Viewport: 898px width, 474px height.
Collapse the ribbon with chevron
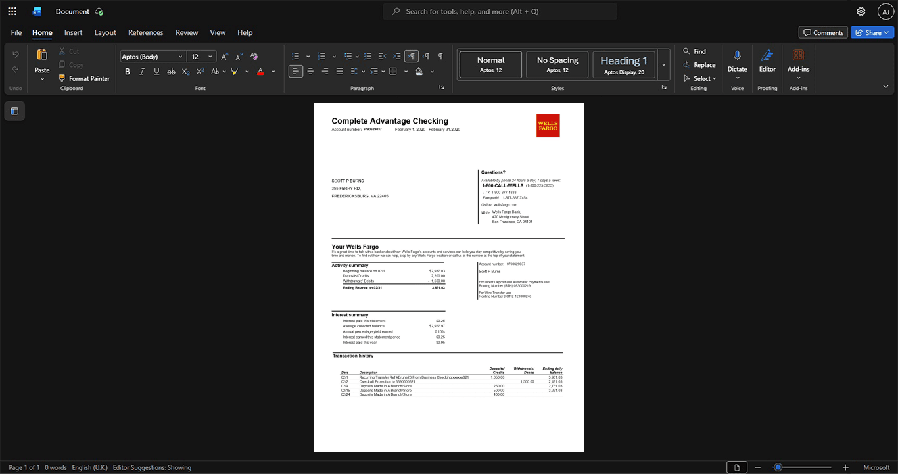click(x=886, y=87)
